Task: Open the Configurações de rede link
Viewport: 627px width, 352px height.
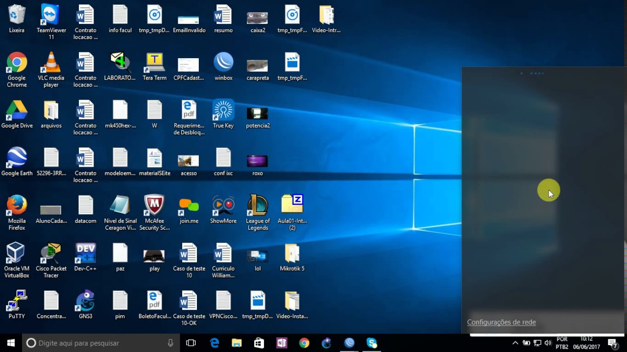Action: click(502, 322)
